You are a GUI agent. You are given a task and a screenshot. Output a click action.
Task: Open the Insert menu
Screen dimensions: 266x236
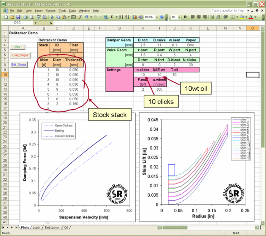(39, 11)
